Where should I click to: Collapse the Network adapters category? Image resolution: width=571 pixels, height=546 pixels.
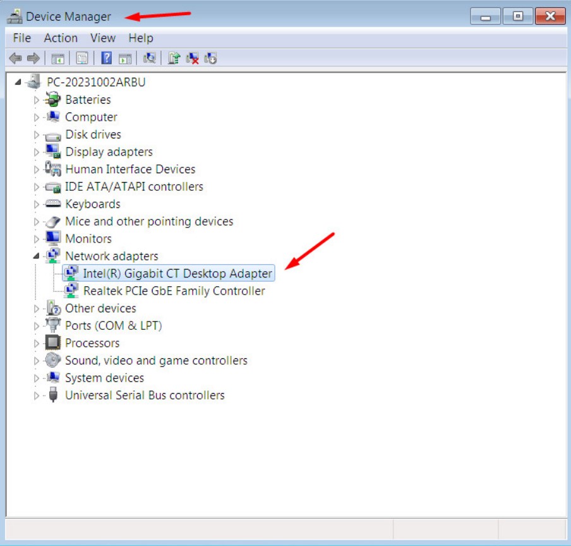(36, 256)
